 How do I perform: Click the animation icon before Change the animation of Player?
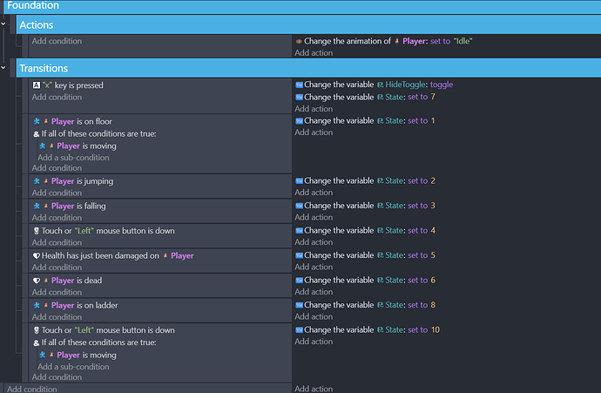[299, 41]
